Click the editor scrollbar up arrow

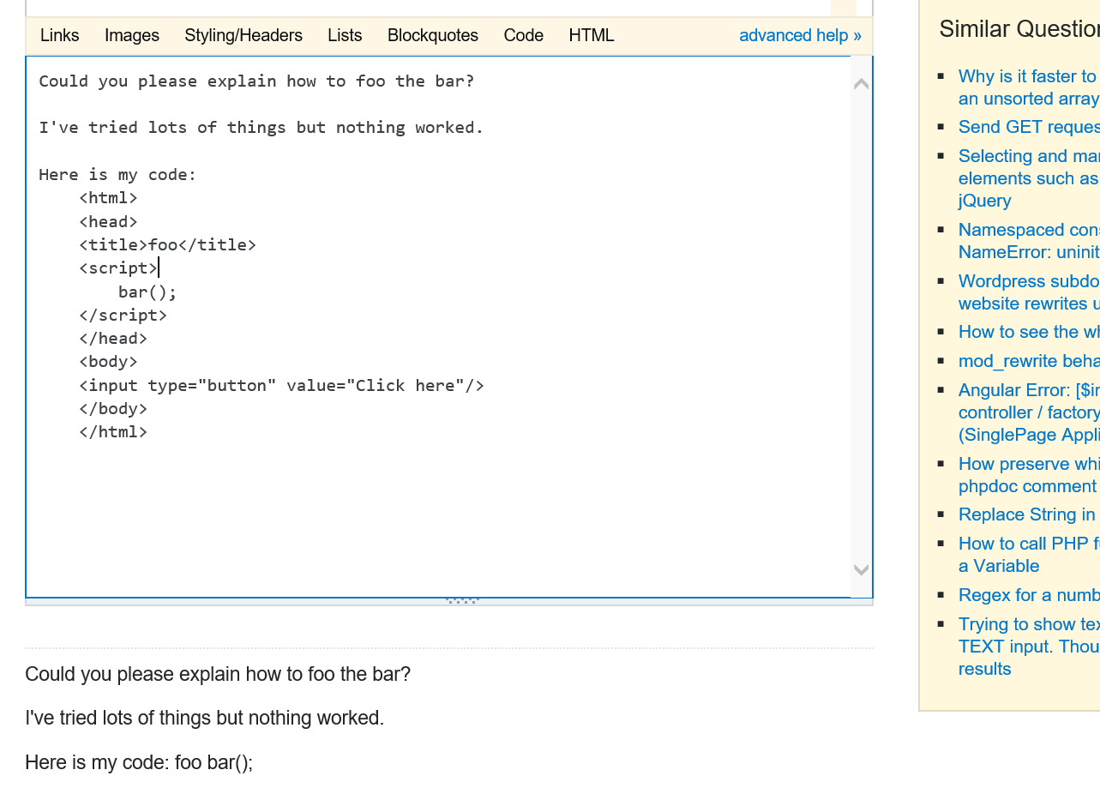tap(862, 83)
